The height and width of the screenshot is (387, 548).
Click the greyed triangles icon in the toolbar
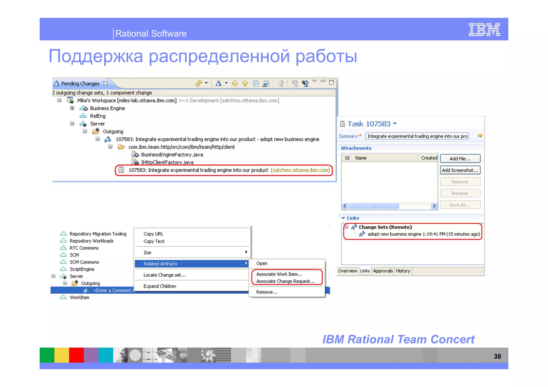pyautogui.click(x=295, y=84)
